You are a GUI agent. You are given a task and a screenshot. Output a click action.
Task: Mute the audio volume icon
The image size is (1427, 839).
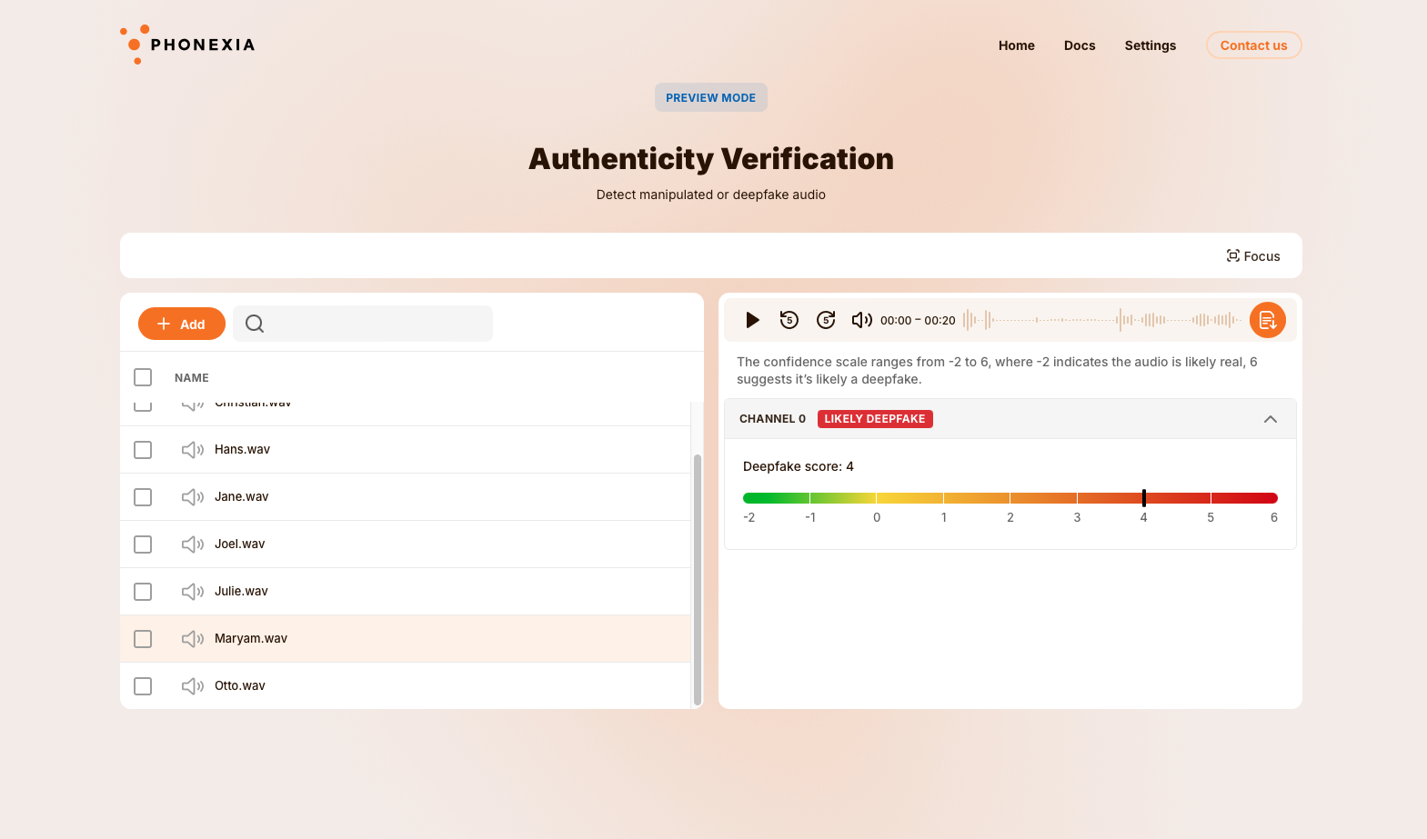[x=861, y=320]
